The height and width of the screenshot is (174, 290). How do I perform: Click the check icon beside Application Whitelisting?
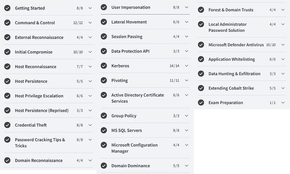[201, 59]
